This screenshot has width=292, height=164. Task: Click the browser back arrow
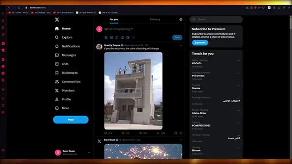9,8
